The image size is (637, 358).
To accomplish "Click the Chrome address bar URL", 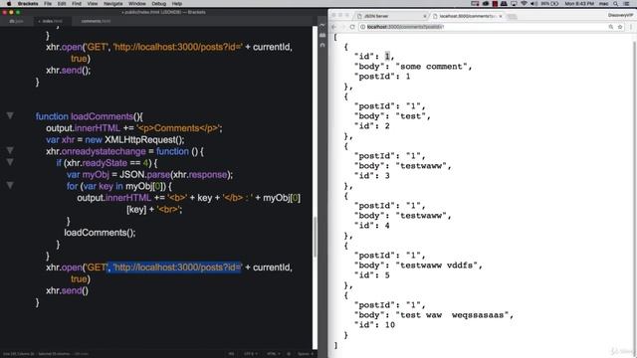I will (404, 27).
